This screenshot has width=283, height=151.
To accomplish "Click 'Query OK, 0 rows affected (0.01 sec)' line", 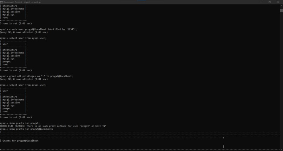I will click(24, 79).
